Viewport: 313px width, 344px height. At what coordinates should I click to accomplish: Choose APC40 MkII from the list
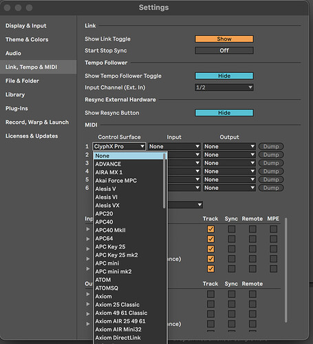(x=129, y=230)
